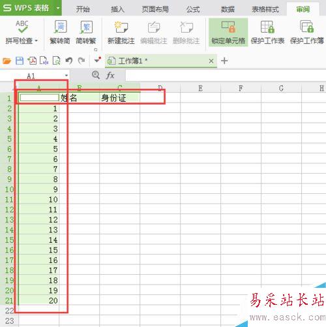The height and width of the screenshot is (327, 326).
Task: Switch to the 开始 tab
Action: click(x=83, y=9)
